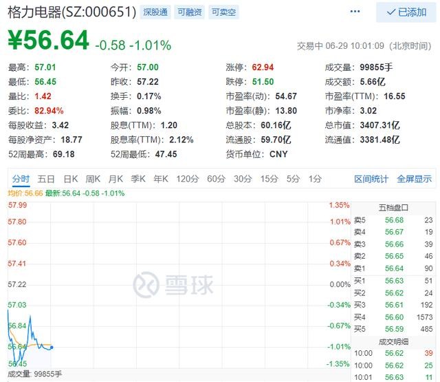Screen dimensions: 440x382
Task: Click the 买2 order row at 56.62
Action: (393, 293)
